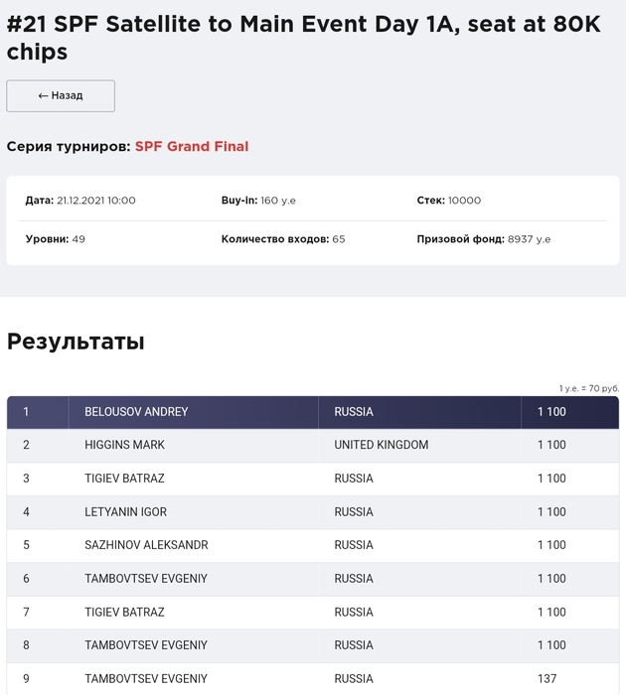Click the Назад back button
626x695 pixels.
(61, 96)
